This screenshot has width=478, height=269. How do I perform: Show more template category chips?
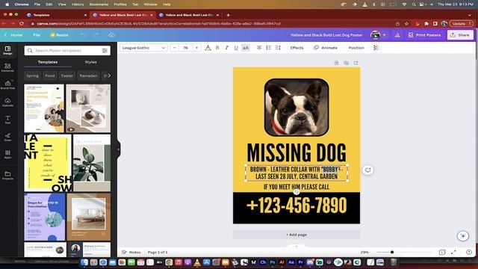pyautogui.click(x=109, y=75)
